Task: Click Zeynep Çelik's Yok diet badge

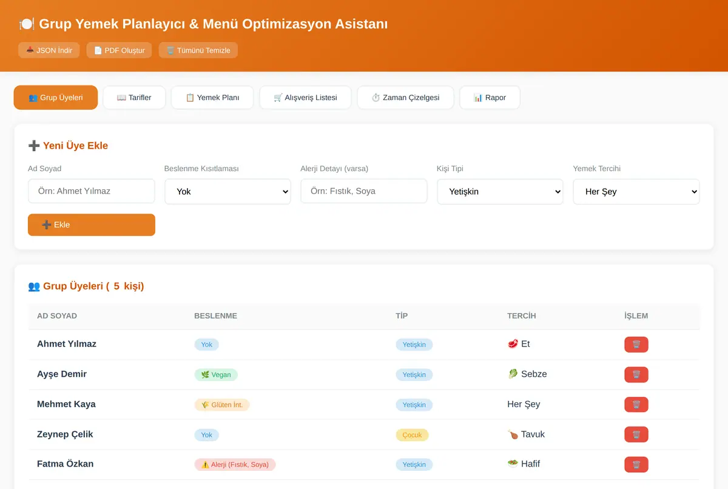Action: click(x=207, y=435)
